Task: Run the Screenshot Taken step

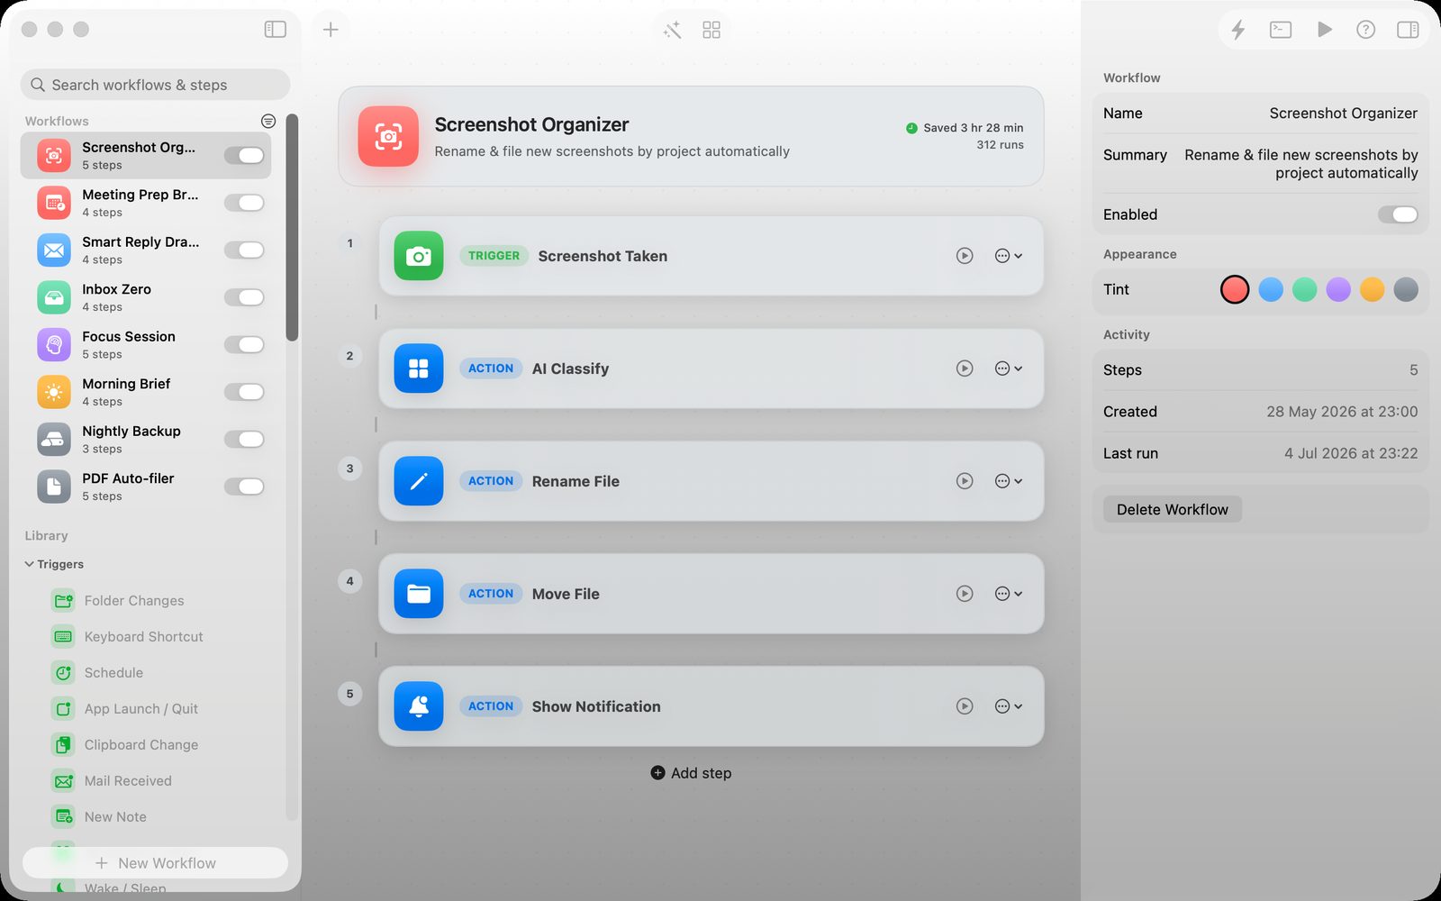Action: [965, 256]
